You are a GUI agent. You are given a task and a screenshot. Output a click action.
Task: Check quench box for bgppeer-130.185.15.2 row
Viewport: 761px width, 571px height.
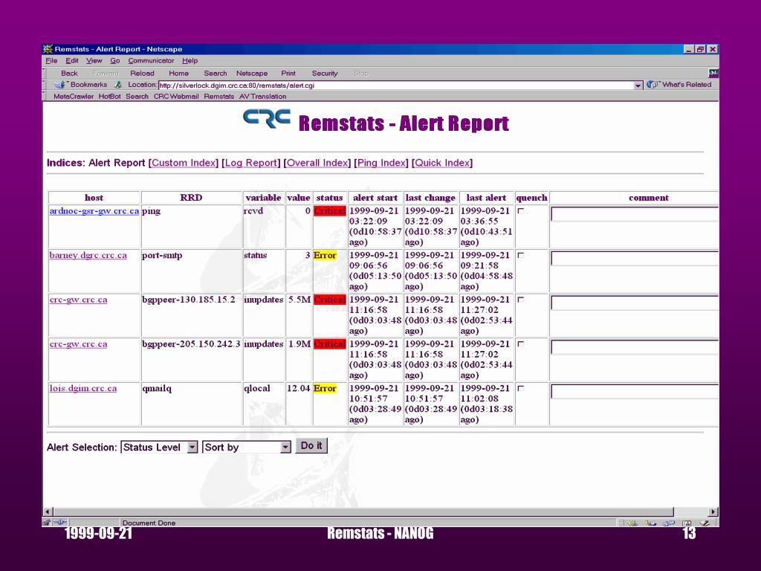point(521,300)
